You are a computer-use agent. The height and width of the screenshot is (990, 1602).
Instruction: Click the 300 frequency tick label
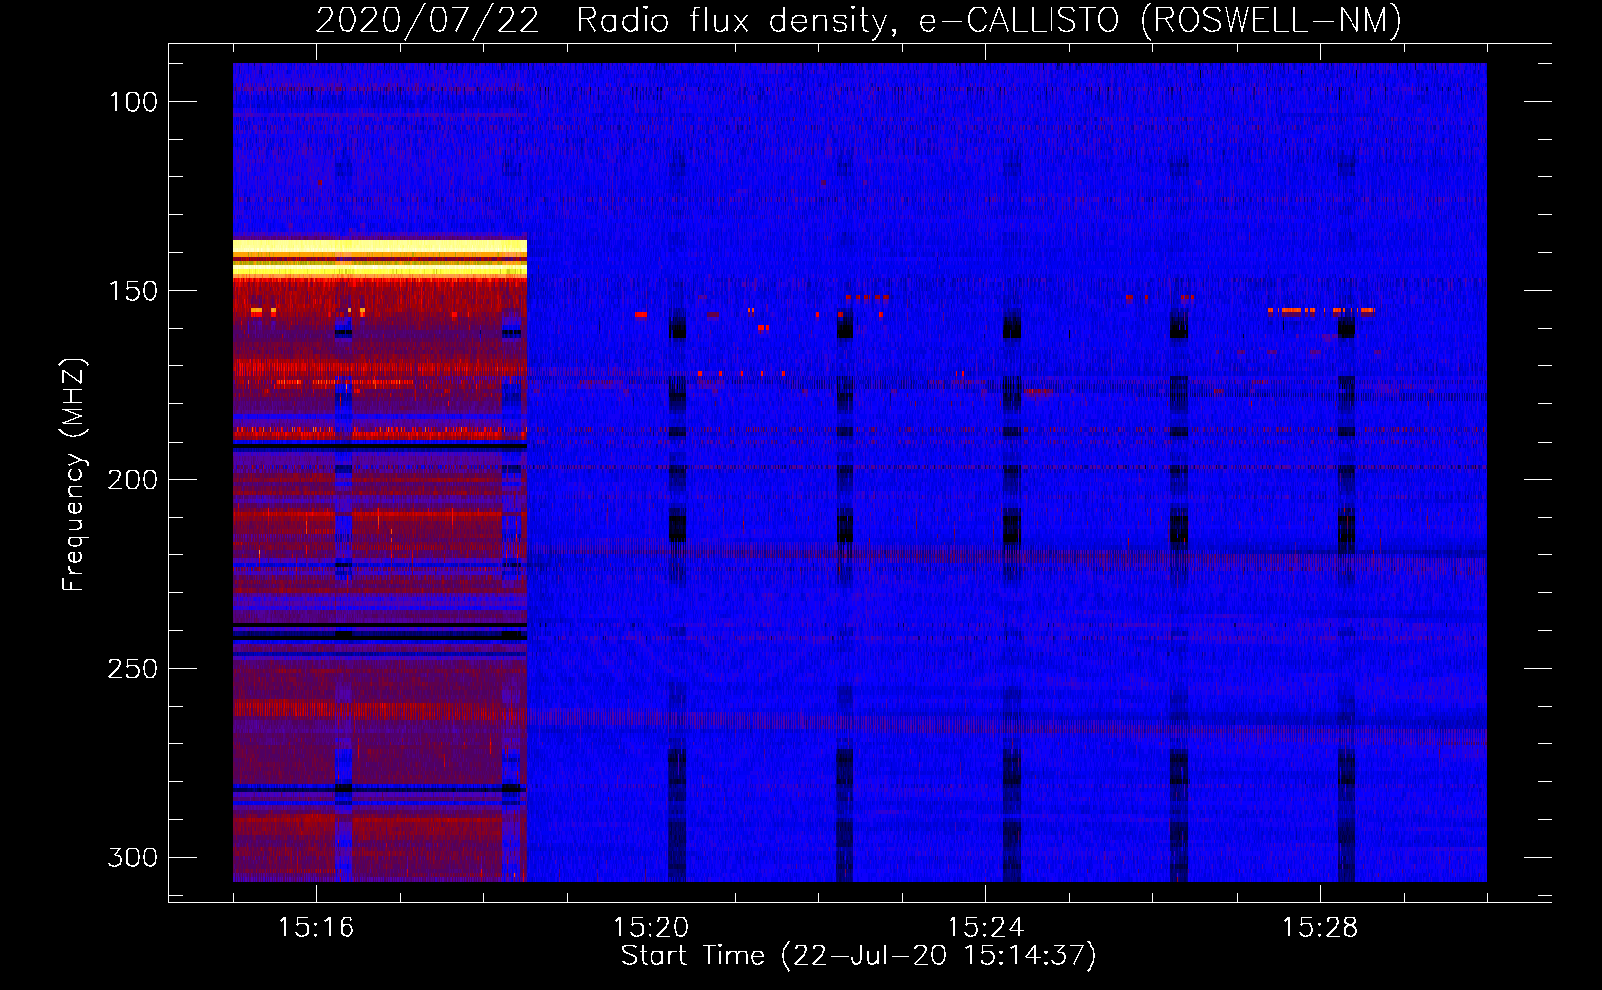click(x=133, y=857)
